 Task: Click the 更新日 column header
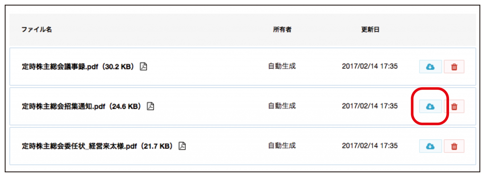click(x=370, y=30)
